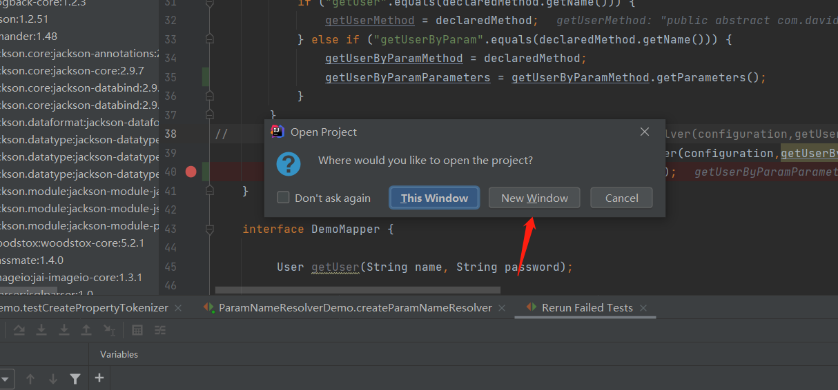The height and width of the screenshot is (390, 838).
Task: Click line number 43 in gutter
Action: (x=170, y=228)
